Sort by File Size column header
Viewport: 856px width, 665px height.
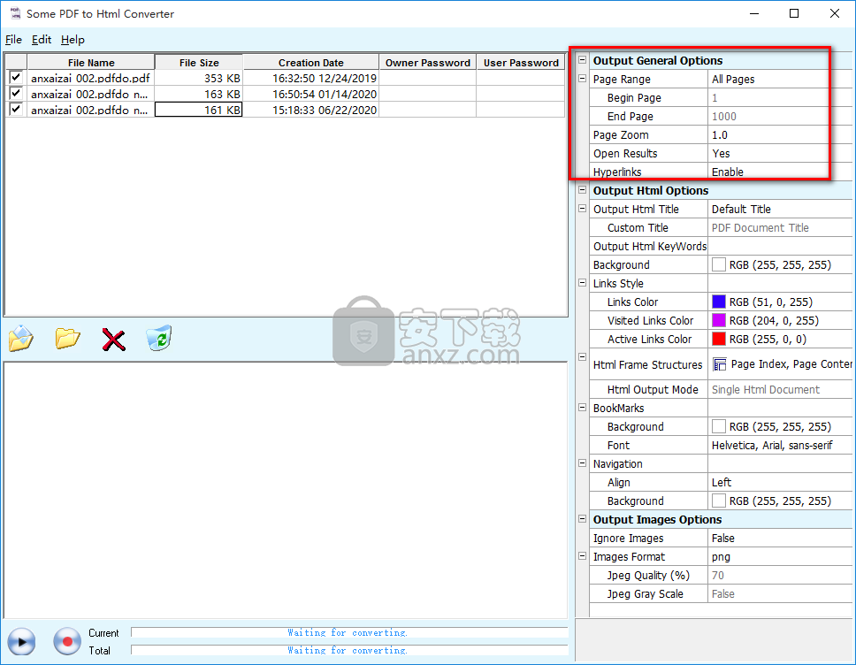tap(199, 62)
